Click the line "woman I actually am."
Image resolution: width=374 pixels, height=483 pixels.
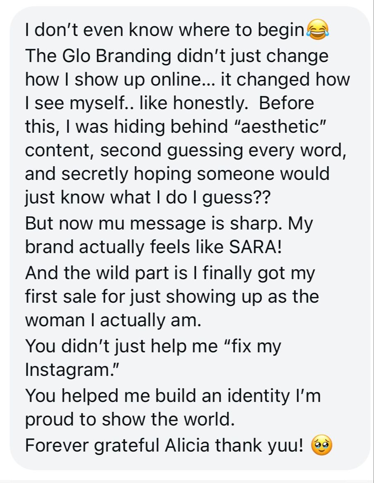(113, 320)
